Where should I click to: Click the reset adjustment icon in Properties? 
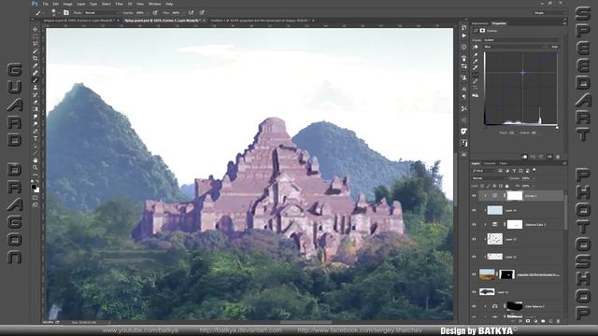pos(541,156)
